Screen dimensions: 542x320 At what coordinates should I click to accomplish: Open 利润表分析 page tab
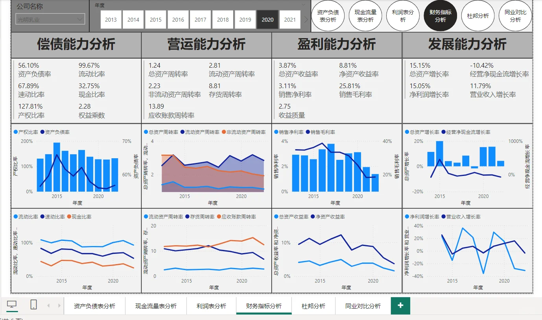pyautogui.click(x=212, y=306)
